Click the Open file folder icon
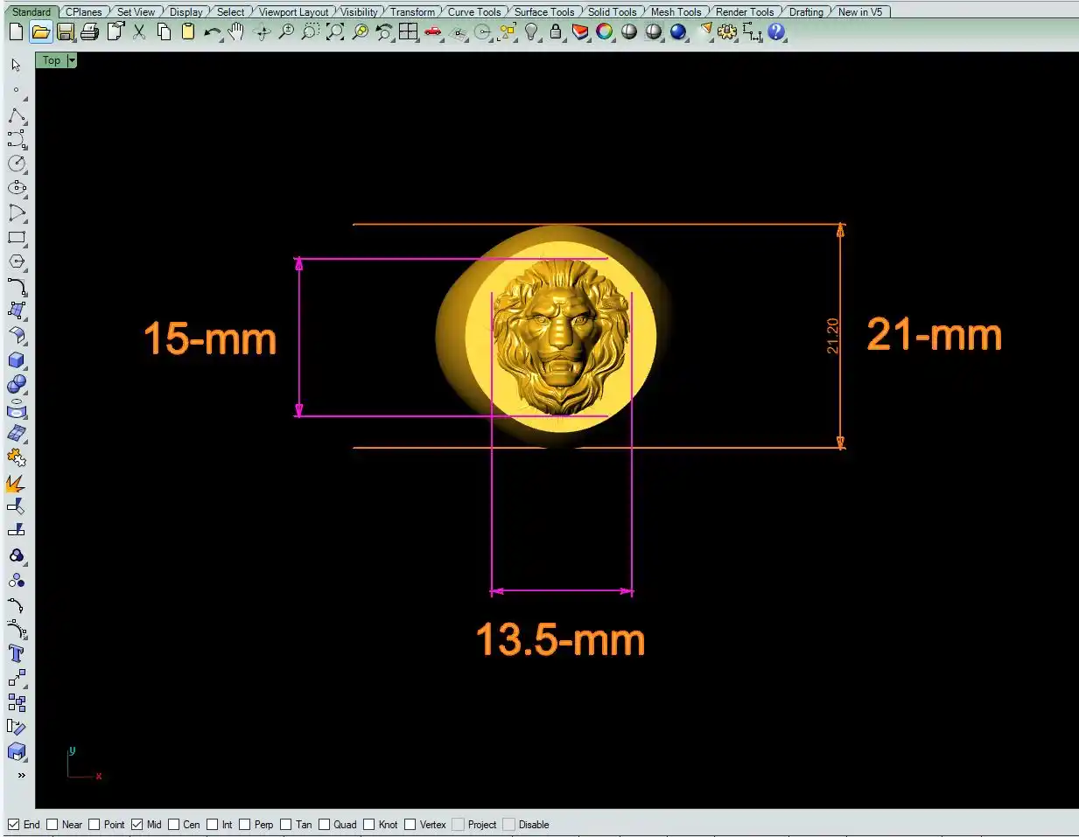This screenshot has width=1079, height=837. [x=40, y=32]
